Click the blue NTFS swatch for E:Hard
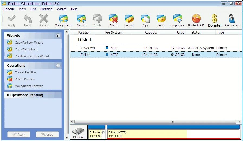 107,55
